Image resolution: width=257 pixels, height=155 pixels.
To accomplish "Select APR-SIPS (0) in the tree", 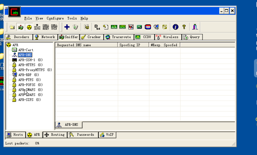I will (x=29, y=100).
